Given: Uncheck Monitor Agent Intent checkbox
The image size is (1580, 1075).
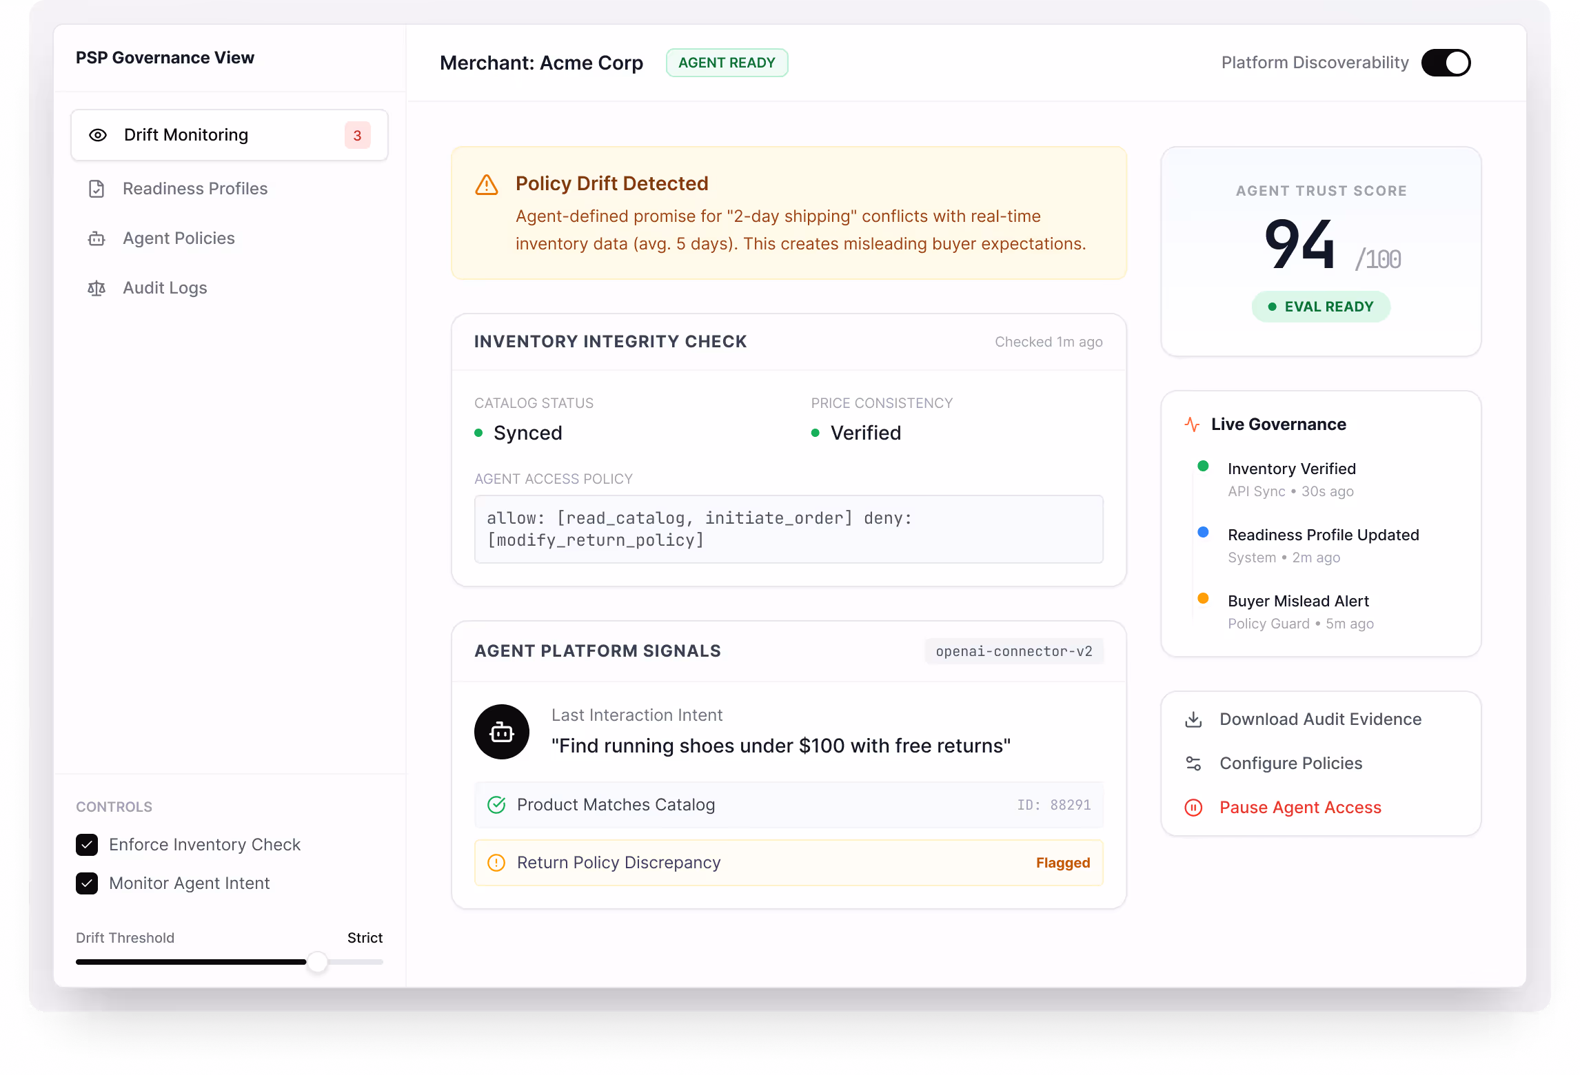Looking at the screenshot, I should point(87,883).
